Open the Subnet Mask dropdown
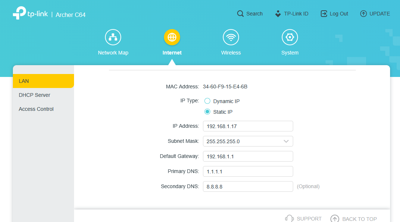400x222 pixels. pos(248,141)
